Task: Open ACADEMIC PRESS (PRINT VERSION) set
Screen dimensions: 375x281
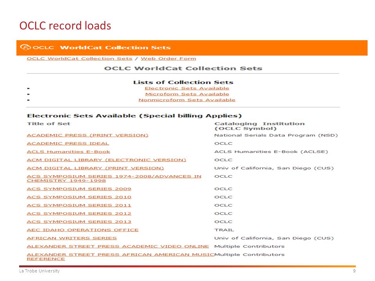Action: (87, 135)
